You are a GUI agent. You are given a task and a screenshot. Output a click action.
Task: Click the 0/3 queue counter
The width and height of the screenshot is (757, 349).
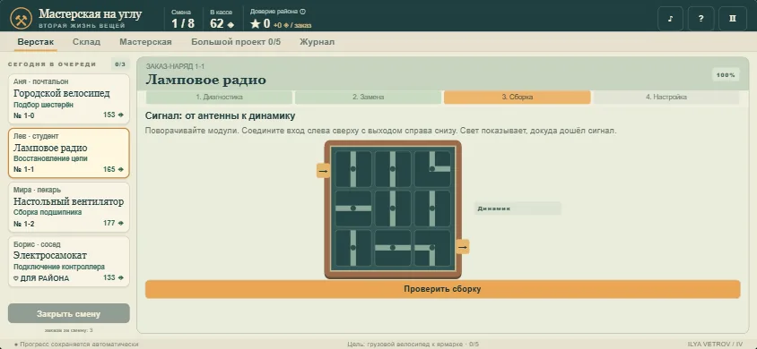pos(120,64)
